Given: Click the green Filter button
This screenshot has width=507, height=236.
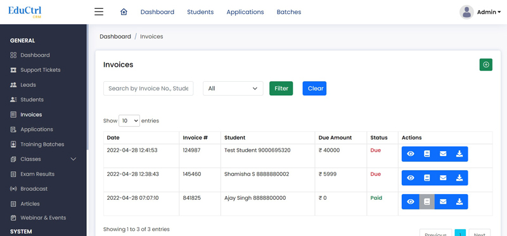Looking at the screenshot, I should (x=281, y=88).
